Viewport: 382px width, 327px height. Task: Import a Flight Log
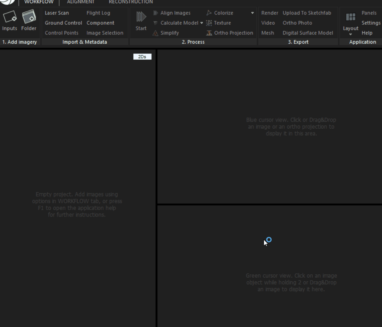tap(98, 13)
